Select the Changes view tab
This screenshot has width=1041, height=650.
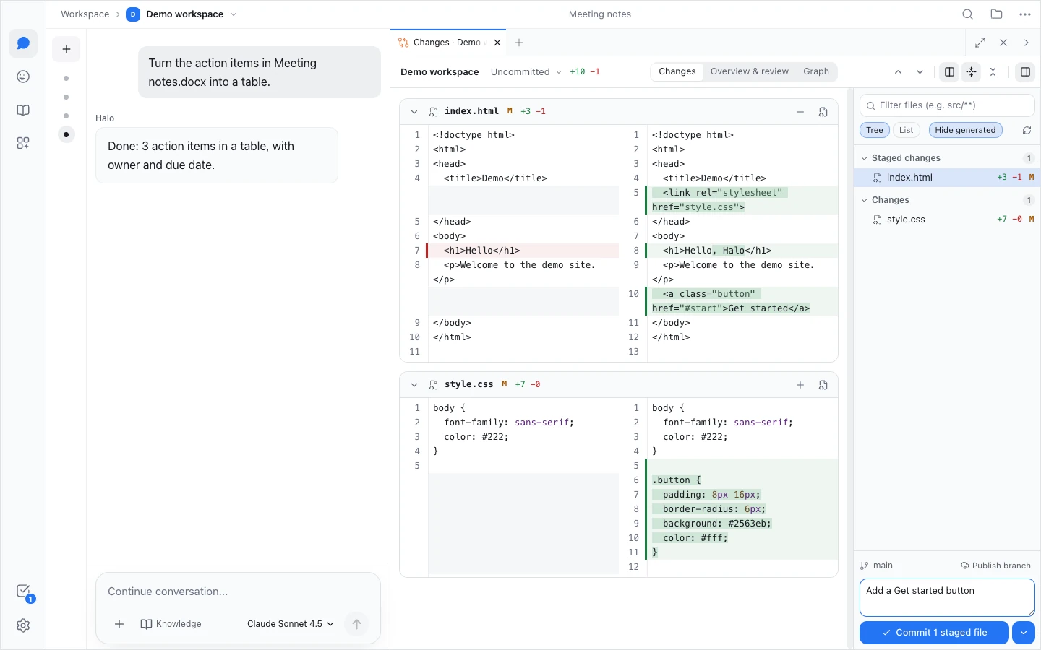(x=677, y=71)
